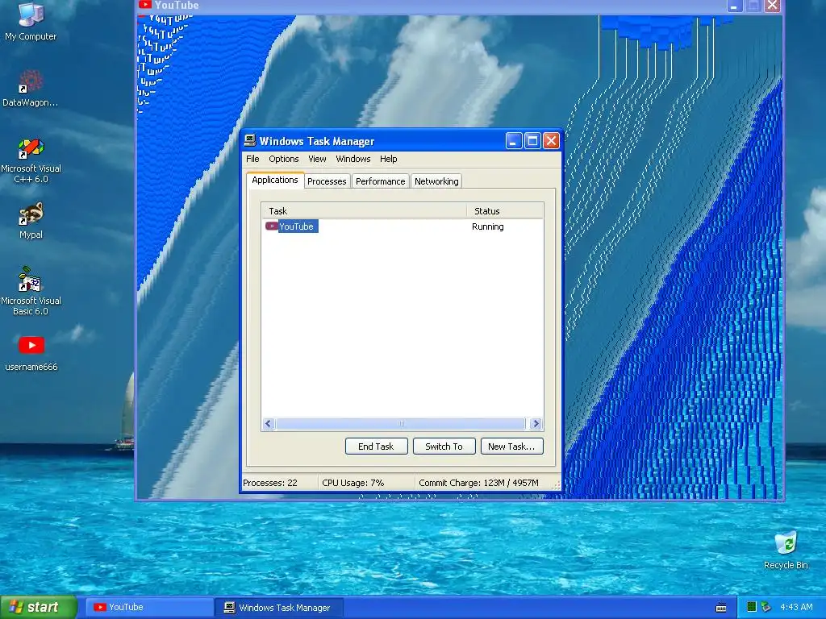Click the Running status cell
Image resolution: width=826 pixels, height=619 pixels.
(x=488, y=226)
